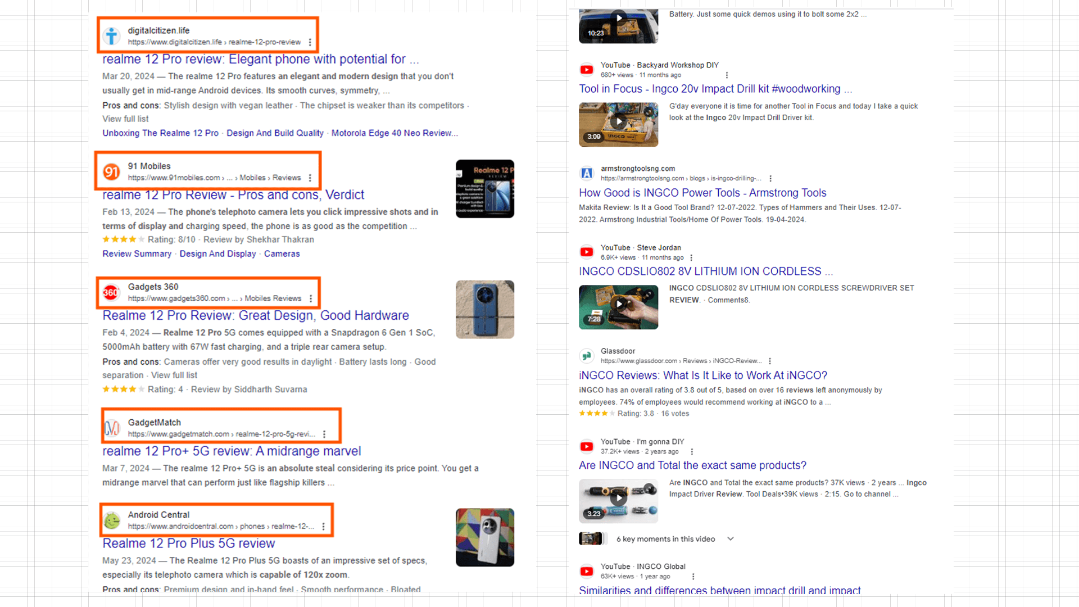Click the Android Central white phone thumbnail
The height and width of the screenshot is (607, 1079).
coord(484,537)
